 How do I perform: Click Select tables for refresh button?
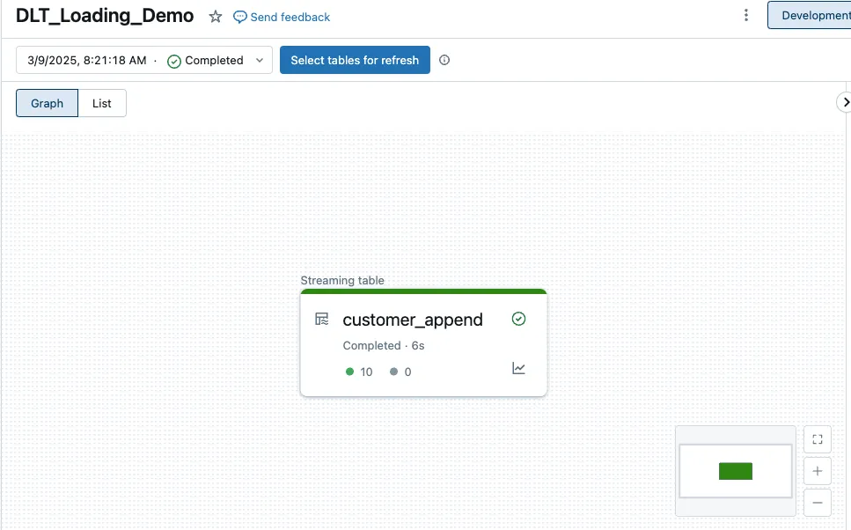[355, 61]
